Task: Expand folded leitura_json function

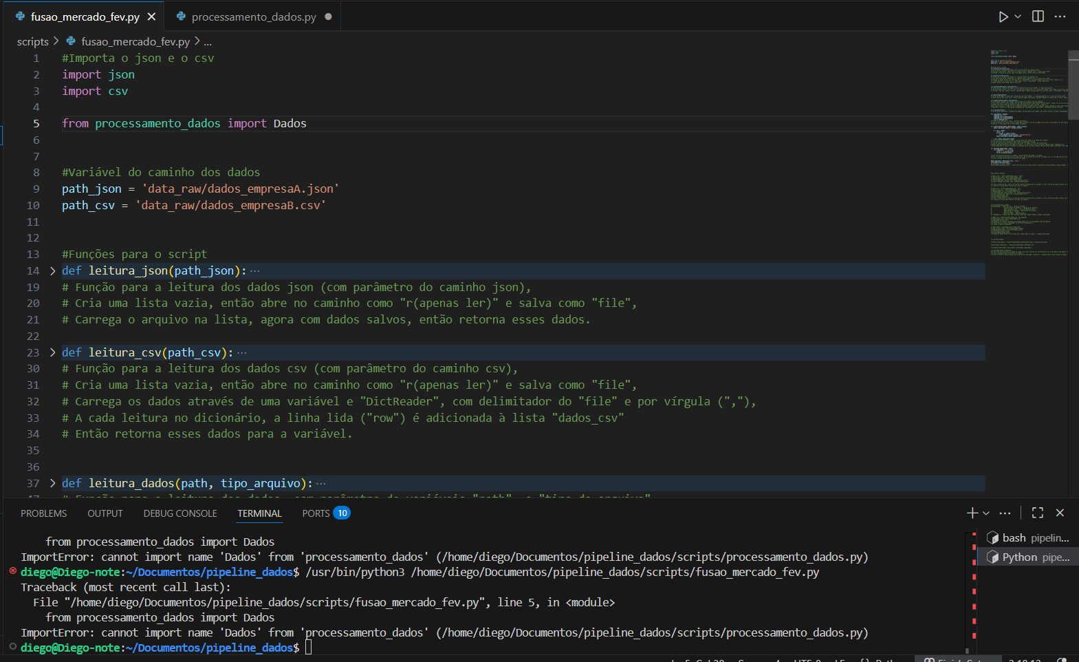Action: click(x=52, y=270)
